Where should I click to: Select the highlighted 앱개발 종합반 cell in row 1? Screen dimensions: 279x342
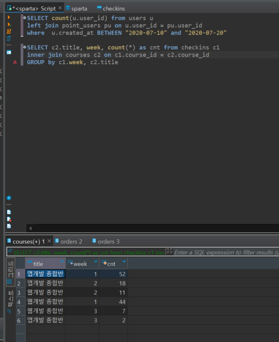pyautogui.click(x=45, y=274)
